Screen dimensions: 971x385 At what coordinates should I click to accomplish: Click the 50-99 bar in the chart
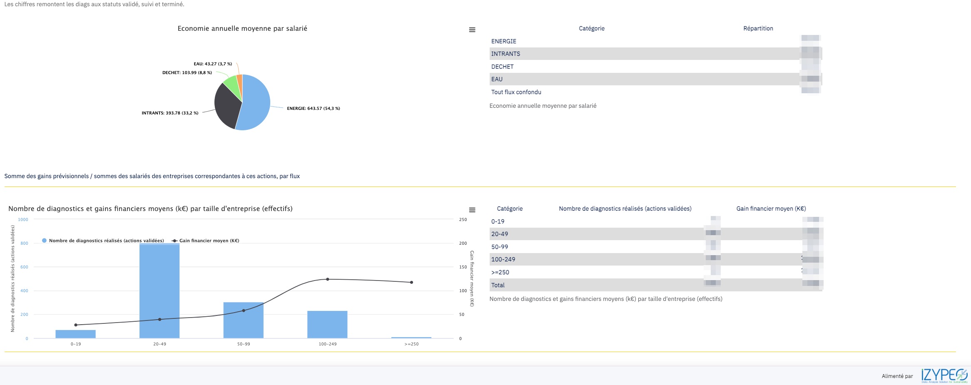(x=244, y=320)
